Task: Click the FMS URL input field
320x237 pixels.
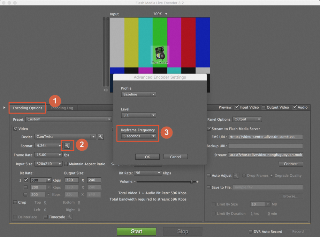Action: [x=265, y=137]
